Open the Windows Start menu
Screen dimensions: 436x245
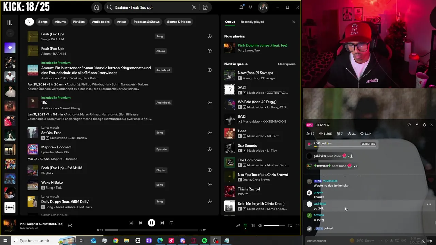click(5, 241)
